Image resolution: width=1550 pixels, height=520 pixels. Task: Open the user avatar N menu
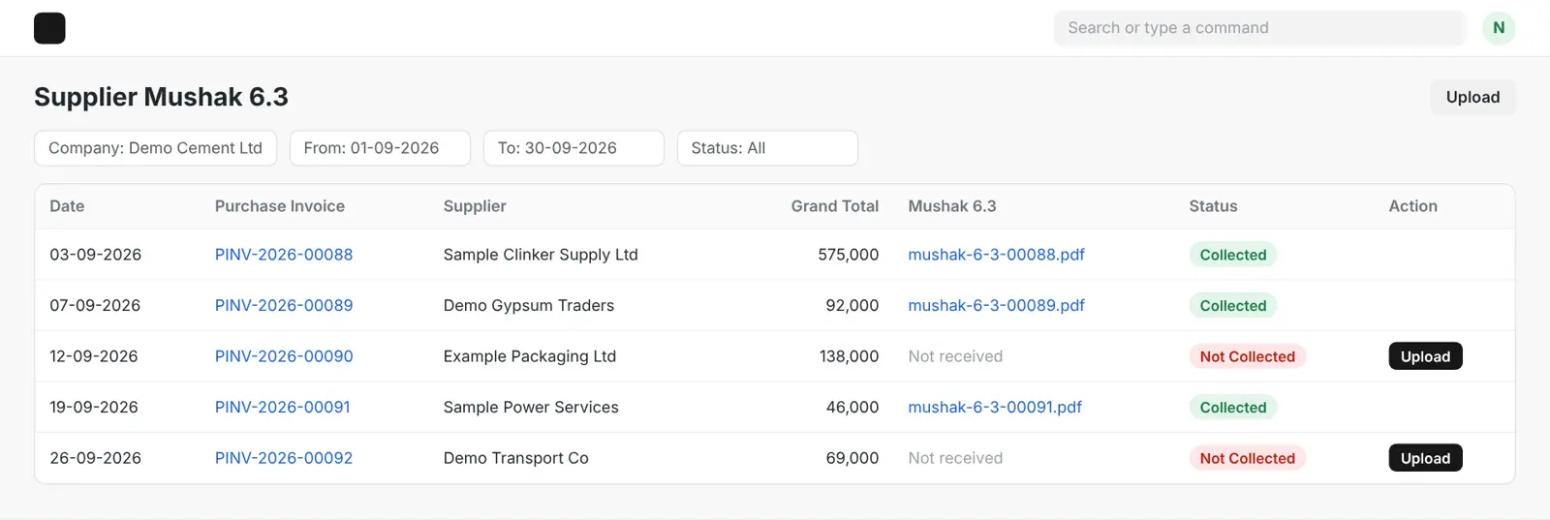tap(1499, 28)
